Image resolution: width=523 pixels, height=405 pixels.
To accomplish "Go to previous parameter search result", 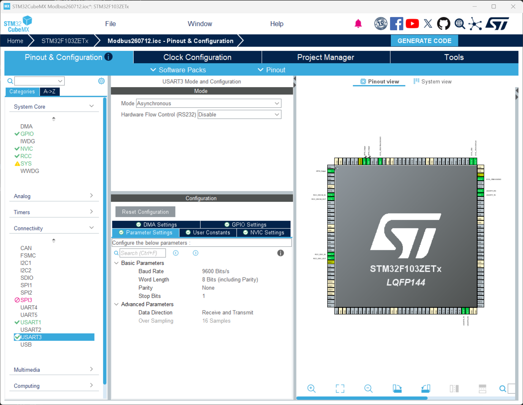I will [x=176, y=253].
